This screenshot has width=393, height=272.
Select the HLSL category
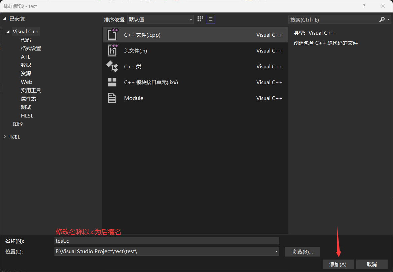(27, 115)
